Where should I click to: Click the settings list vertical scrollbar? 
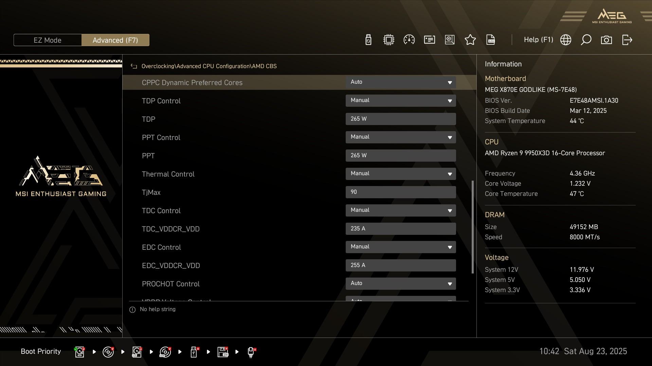pyautogui.click(x=472, y=227)
